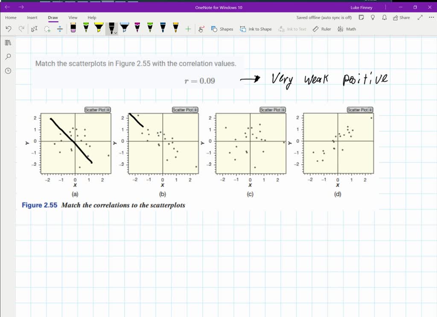Click the Undo icon
Viewport: 437px width, 317px height.
(x=9, y=29)
